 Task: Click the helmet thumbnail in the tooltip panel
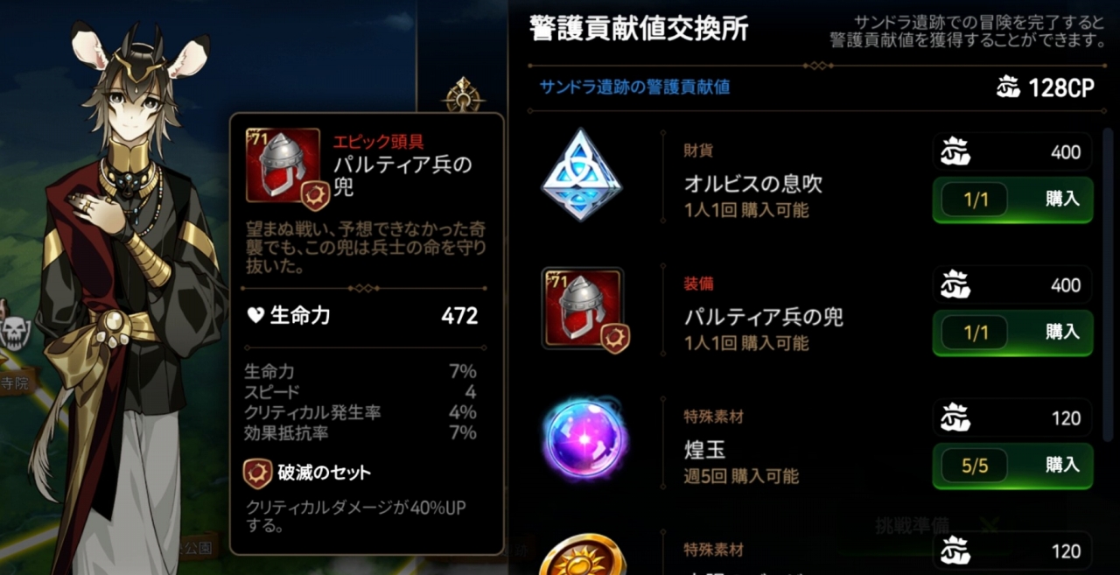click(283, 165)
